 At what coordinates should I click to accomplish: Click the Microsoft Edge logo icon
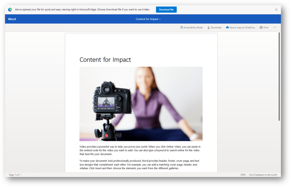pyautogui.click(x=10, y=10)
